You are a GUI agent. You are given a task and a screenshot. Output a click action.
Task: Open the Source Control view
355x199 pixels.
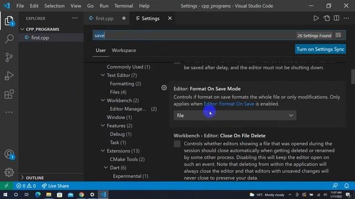point(9,57)
